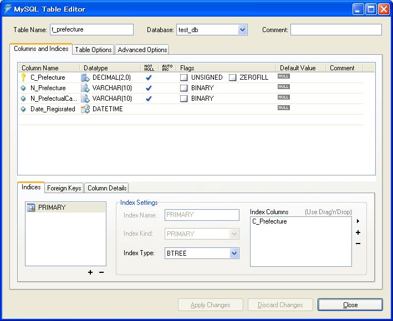Click the NULL default badge for C_Prefecture
The width and height of the screenshot is (393, 321).
coord(283,76)
